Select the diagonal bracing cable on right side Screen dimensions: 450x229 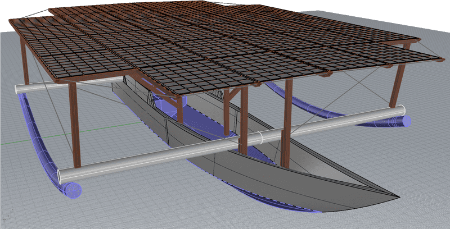[360, 84]
